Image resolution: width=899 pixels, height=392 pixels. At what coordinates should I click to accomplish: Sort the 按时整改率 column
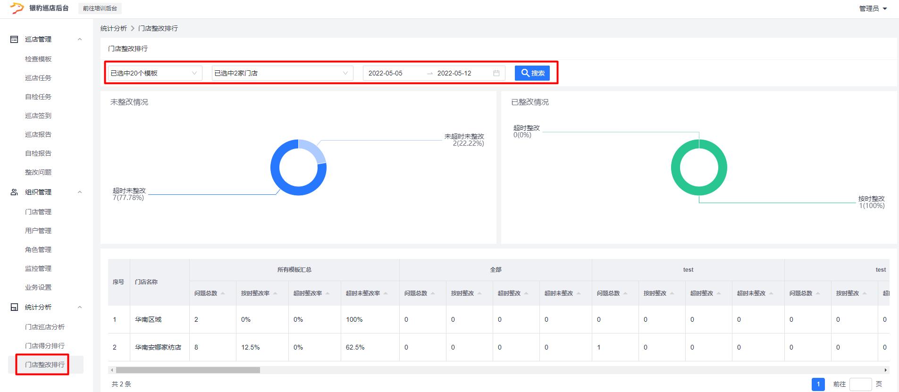pos(275,293)
